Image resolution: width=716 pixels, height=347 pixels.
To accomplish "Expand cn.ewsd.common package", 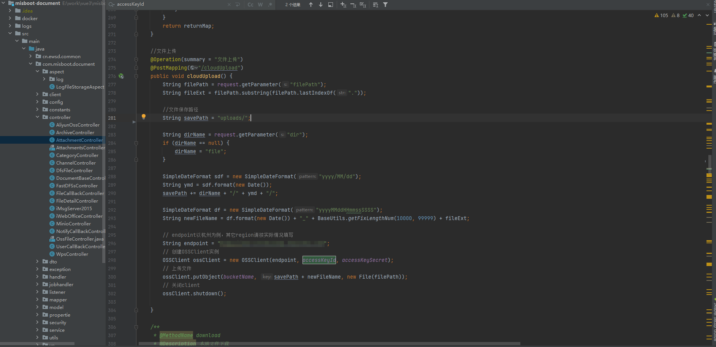I will point(30,56).
